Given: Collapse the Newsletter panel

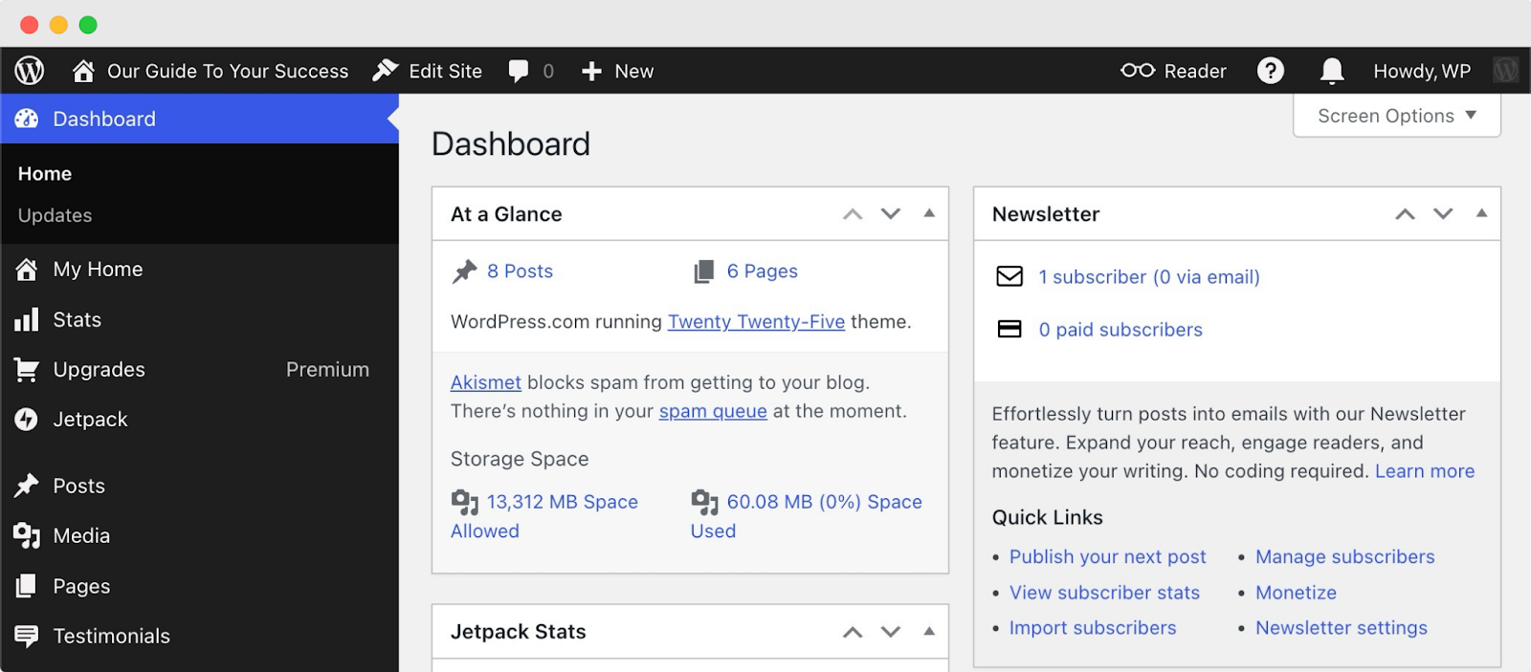Looking at the screenshot, I should pos(1481,213).
